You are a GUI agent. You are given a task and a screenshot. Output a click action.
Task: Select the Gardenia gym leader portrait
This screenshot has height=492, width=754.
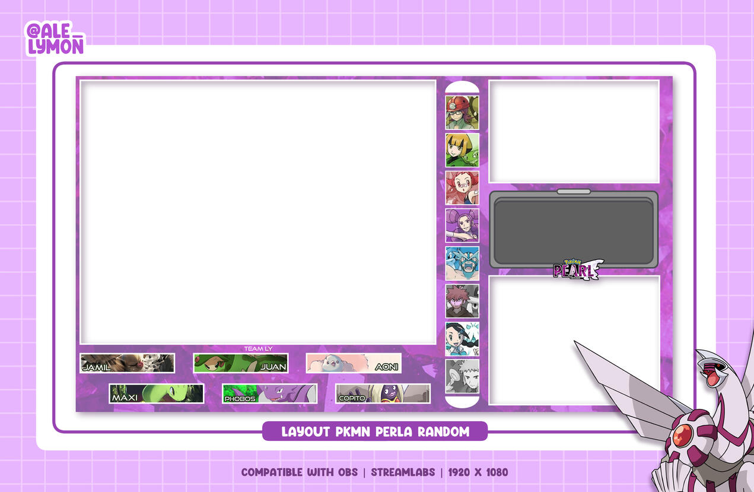[462, 150]
